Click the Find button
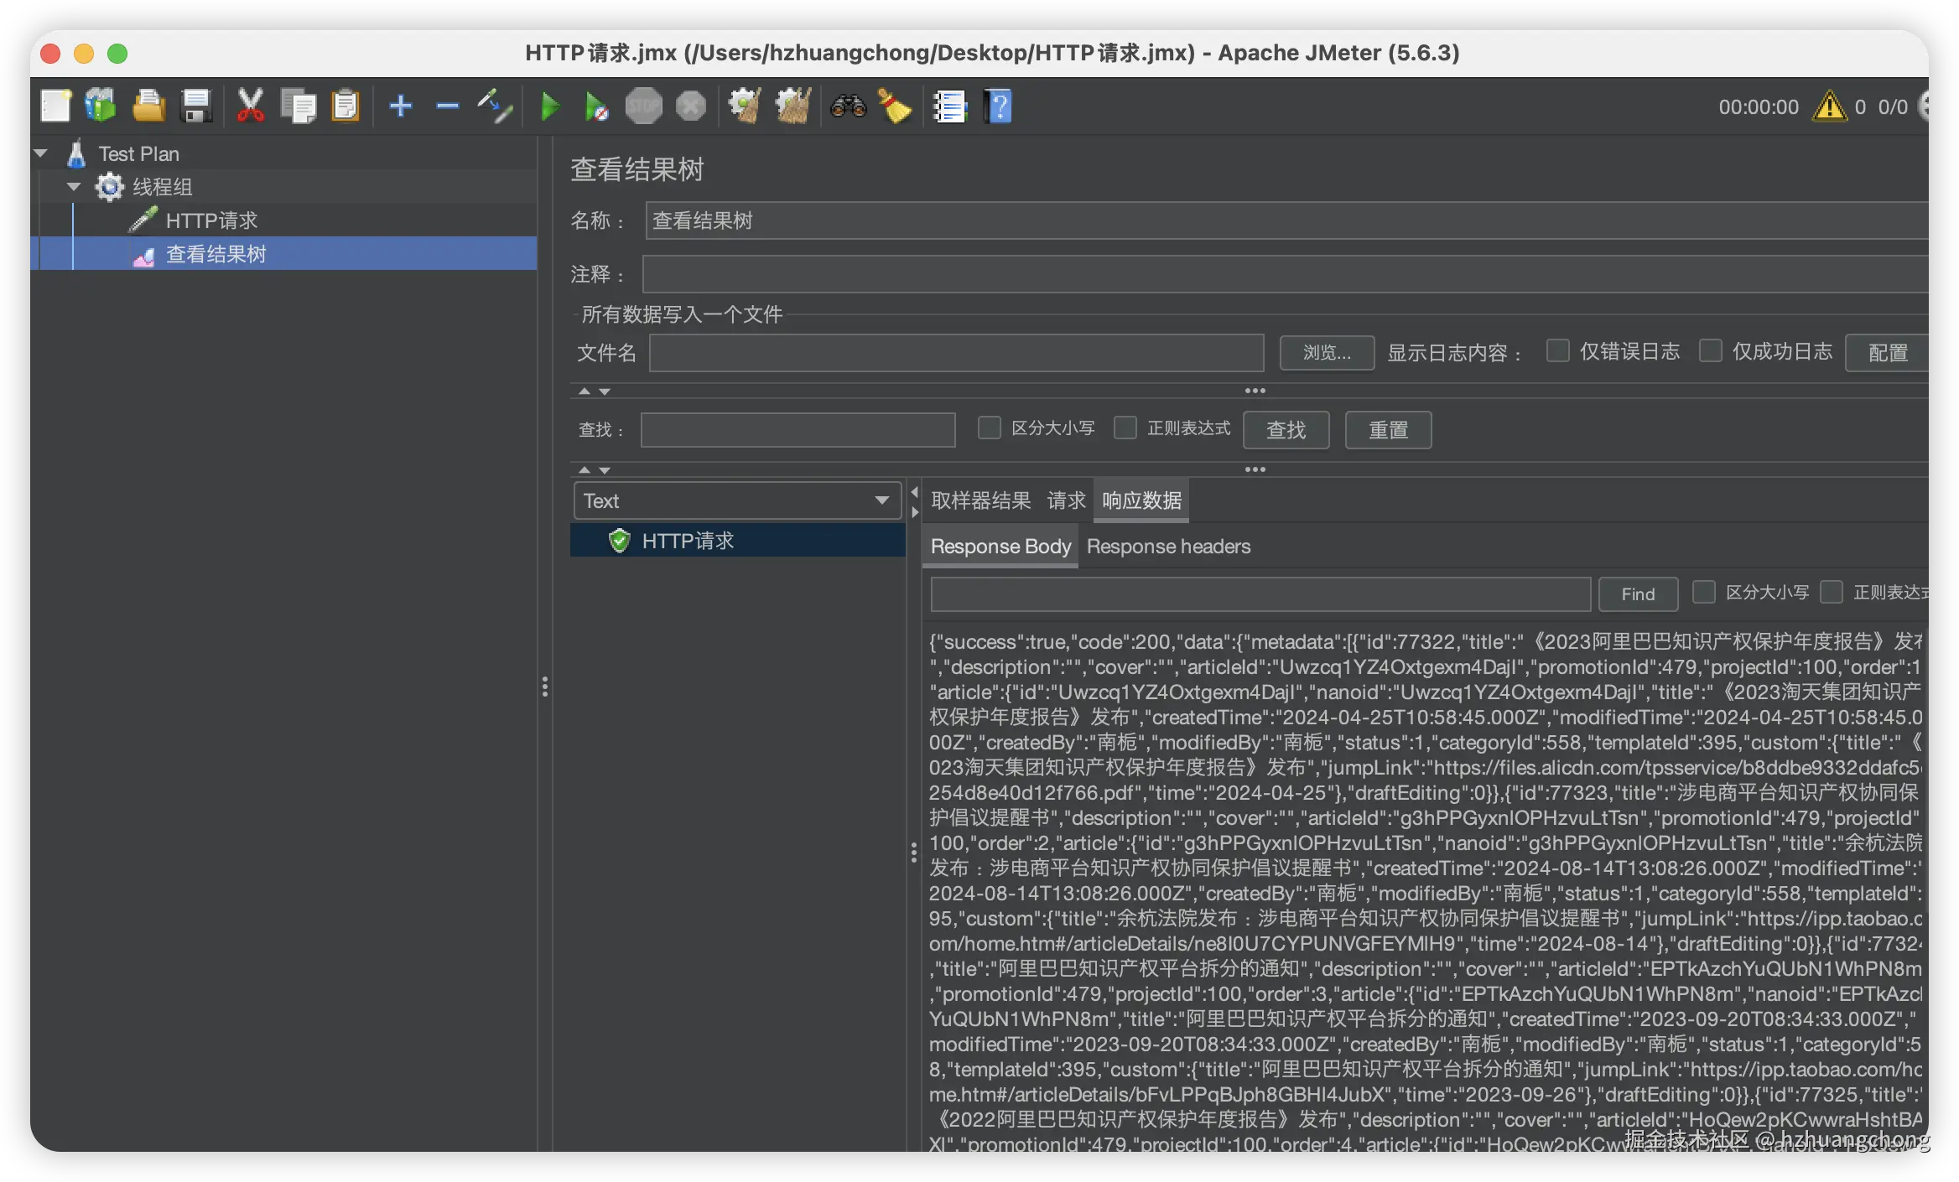 (1637, 594)
